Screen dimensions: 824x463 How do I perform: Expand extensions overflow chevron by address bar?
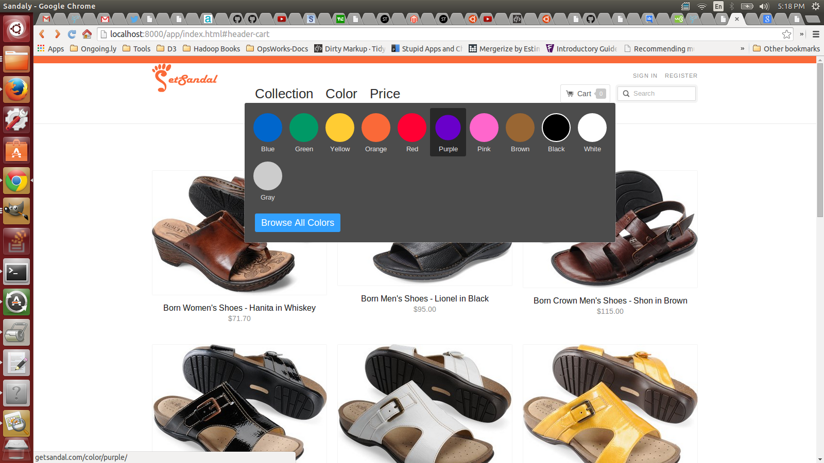(801, 34)
